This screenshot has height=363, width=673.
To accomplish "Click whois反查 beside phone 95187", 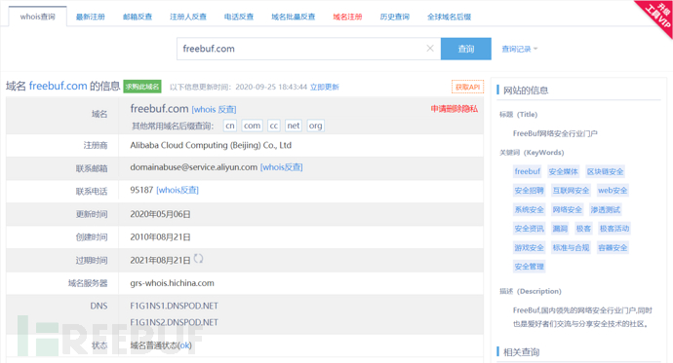I will pyautogui.click(x=178, y=190).
